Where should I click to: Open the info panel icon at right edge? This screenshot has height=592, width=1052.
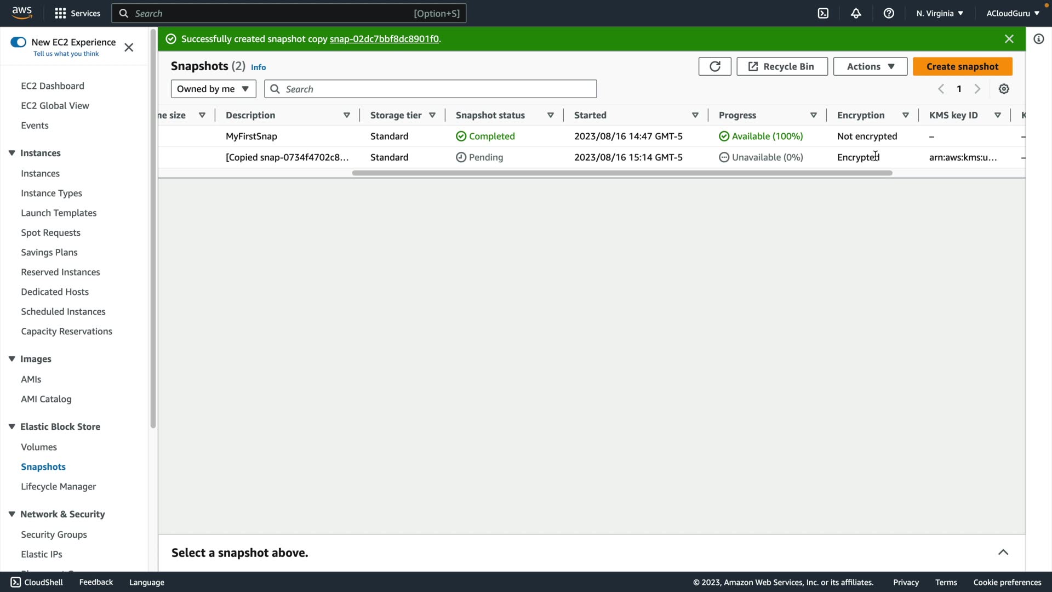point(1038,39)
